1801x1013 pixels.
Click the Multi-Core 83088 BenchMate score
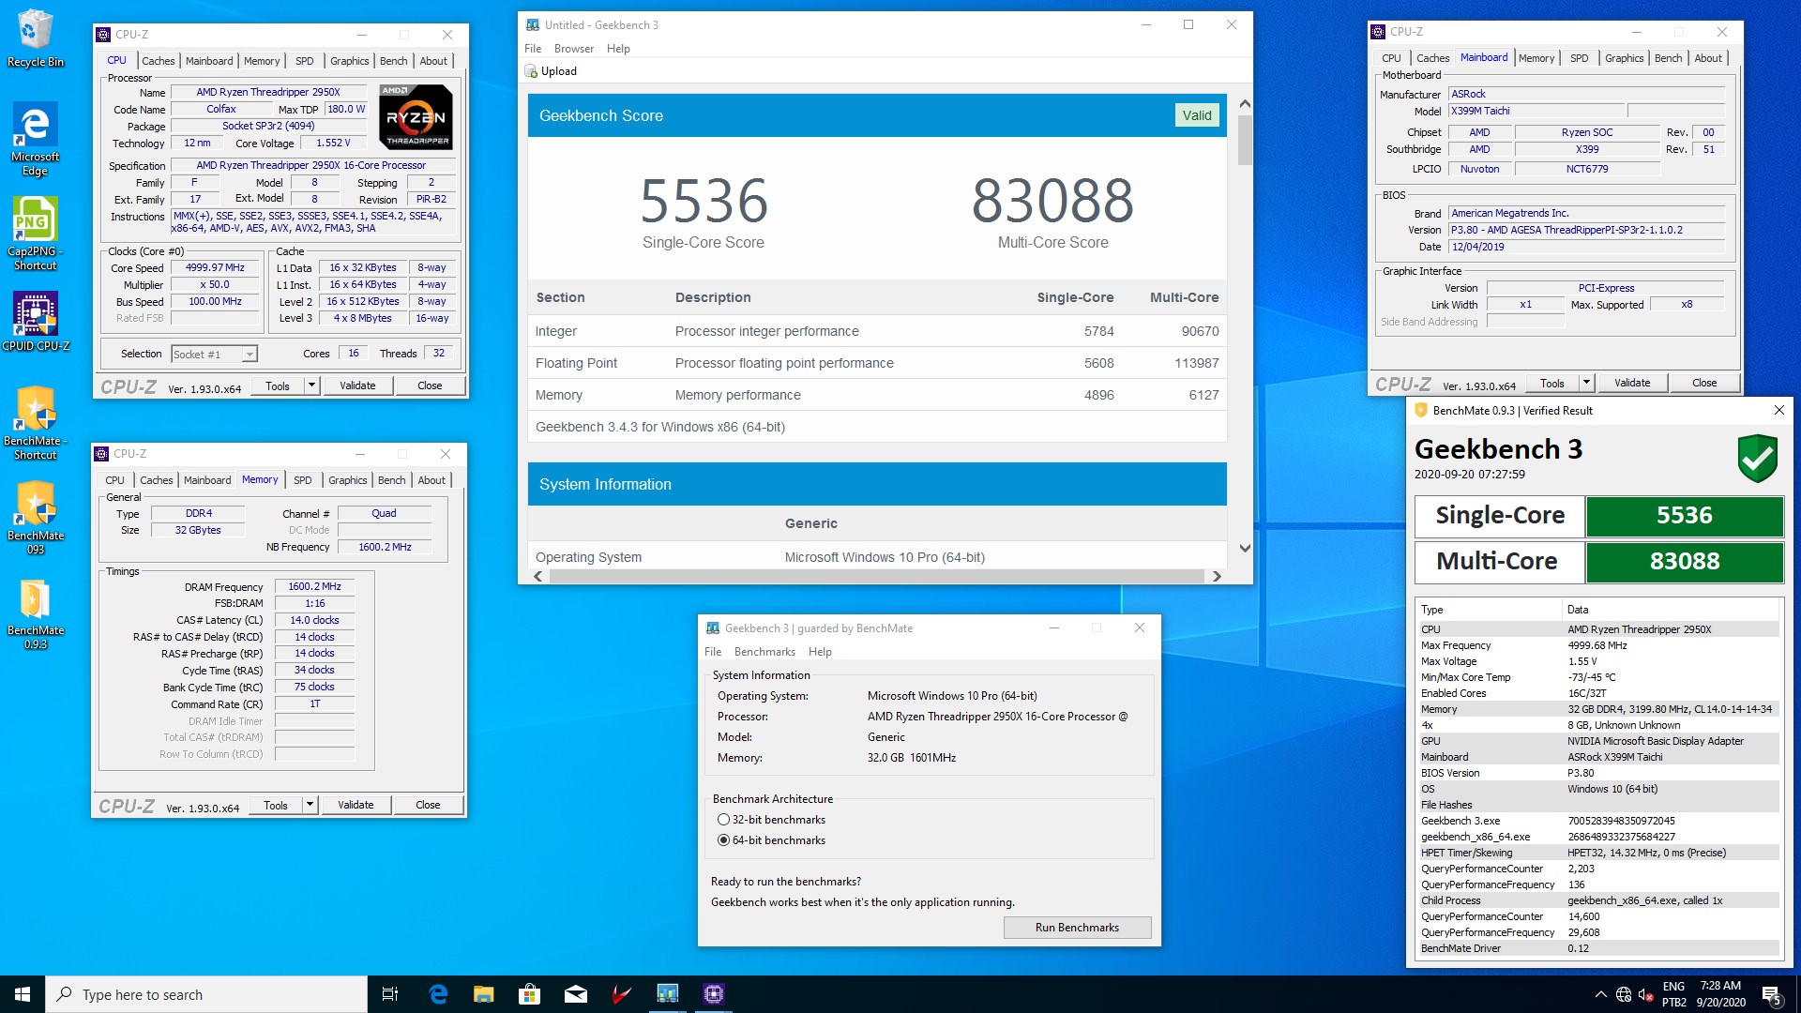click(1685, 561)
